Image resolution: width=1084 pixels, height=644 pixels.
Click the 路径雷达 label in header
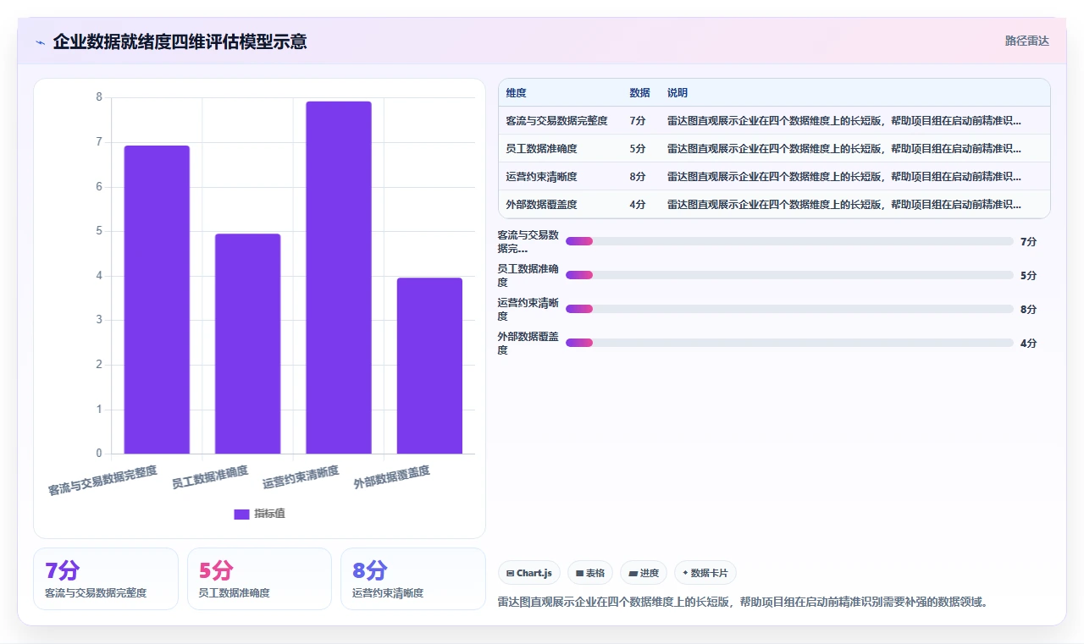pyautogui.click(x=1026, y=41)
